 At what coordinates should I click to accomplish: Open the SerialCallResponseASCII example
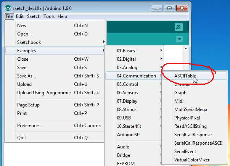[195, 143]
